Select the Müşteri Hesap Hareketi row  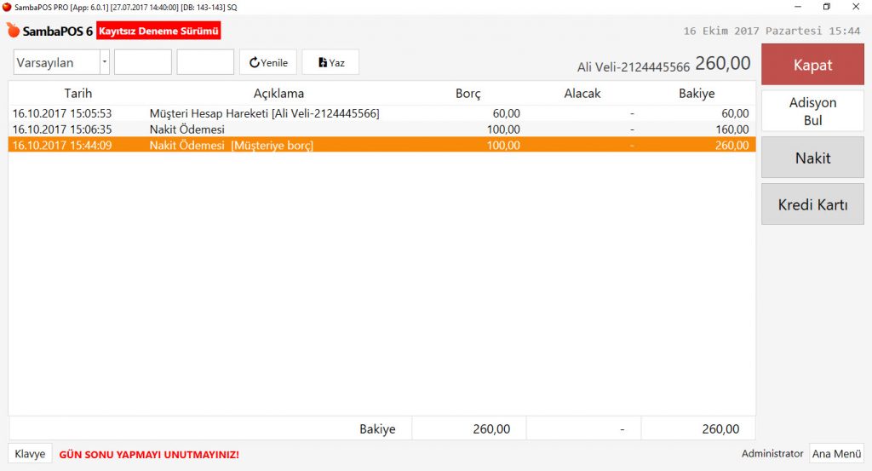[264, 113]
